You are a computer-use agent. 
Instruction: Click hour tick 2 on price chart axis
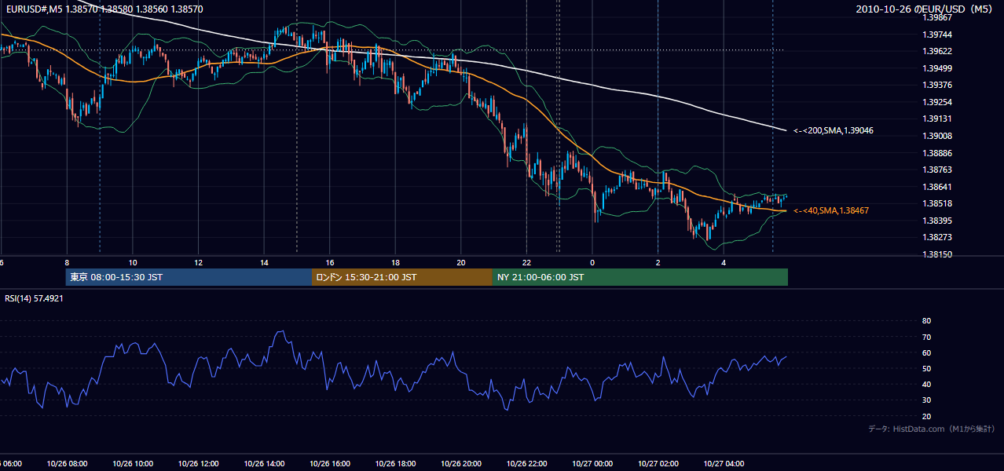[658, 263]
